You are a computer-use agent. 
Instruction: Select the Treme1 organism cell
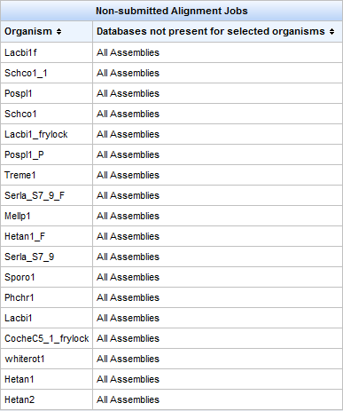(x=47, y=175)
